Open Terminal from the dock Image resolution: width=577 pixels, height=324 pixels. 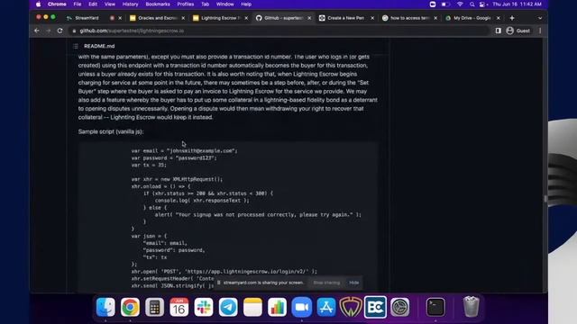click(435, 307)
